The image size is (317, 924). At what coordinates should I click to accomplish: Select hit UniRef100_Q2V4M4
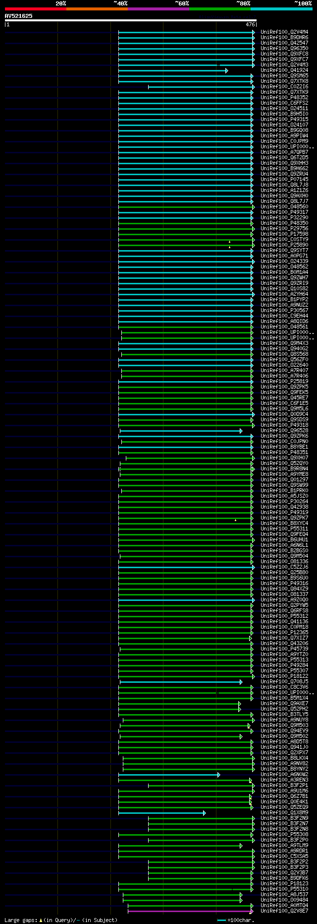pos(284,32)
